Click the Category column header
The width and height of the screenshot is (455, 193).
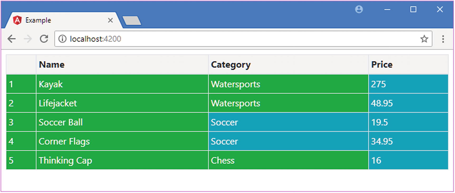click(231, 65)
